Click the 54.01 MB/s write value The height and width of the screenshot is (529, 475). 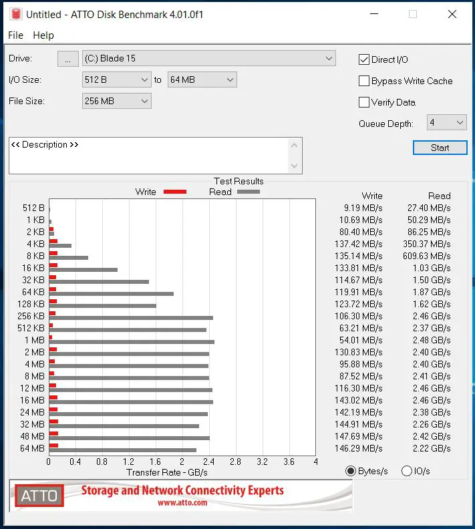(x=361, y=340)
